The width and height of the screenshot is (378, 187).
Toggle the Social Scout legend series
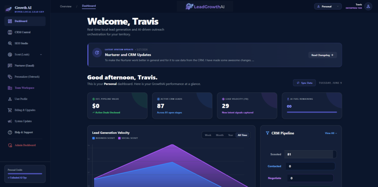coord(128,138)
